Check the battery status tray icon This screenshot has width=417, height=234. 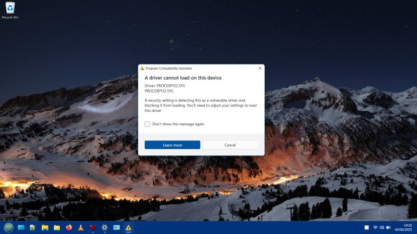(x=388, y=228)
